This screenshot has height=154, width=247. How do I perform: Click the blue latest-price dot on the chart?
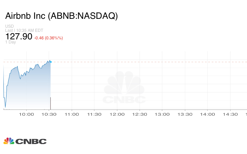tap(50, 62)
